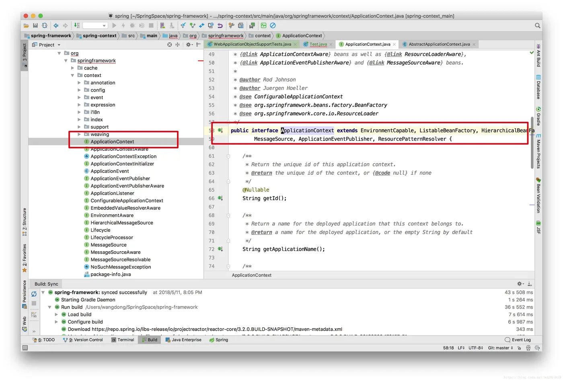
Task: Click the ApplicationContext breadcrumb in navigation bar
Action: (299, 36)
